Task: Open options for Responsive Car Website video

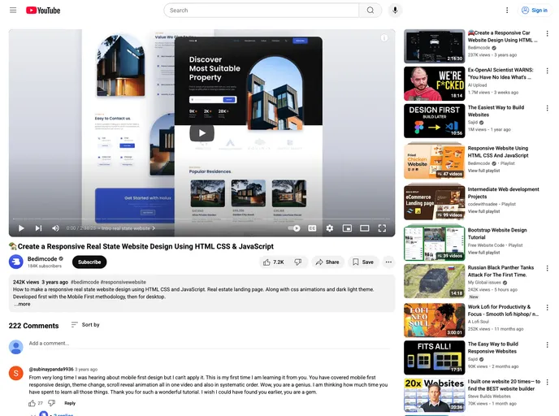Action: click(x=548, y=33)
